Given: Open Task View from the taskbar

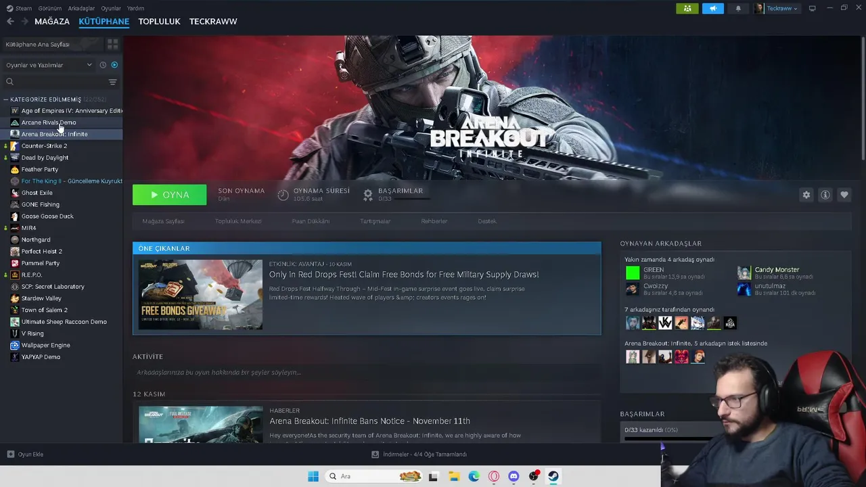Looking at the screenshot, I should (x=433, y=476).
